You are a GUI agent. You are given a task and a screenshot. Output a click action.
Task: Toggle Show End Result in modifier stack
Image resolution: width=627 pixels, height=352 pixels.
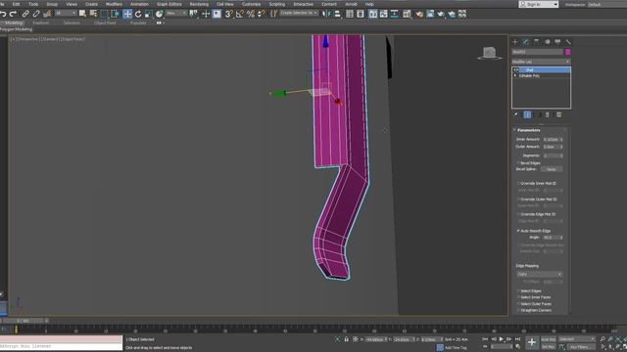[x=527, y=115]
